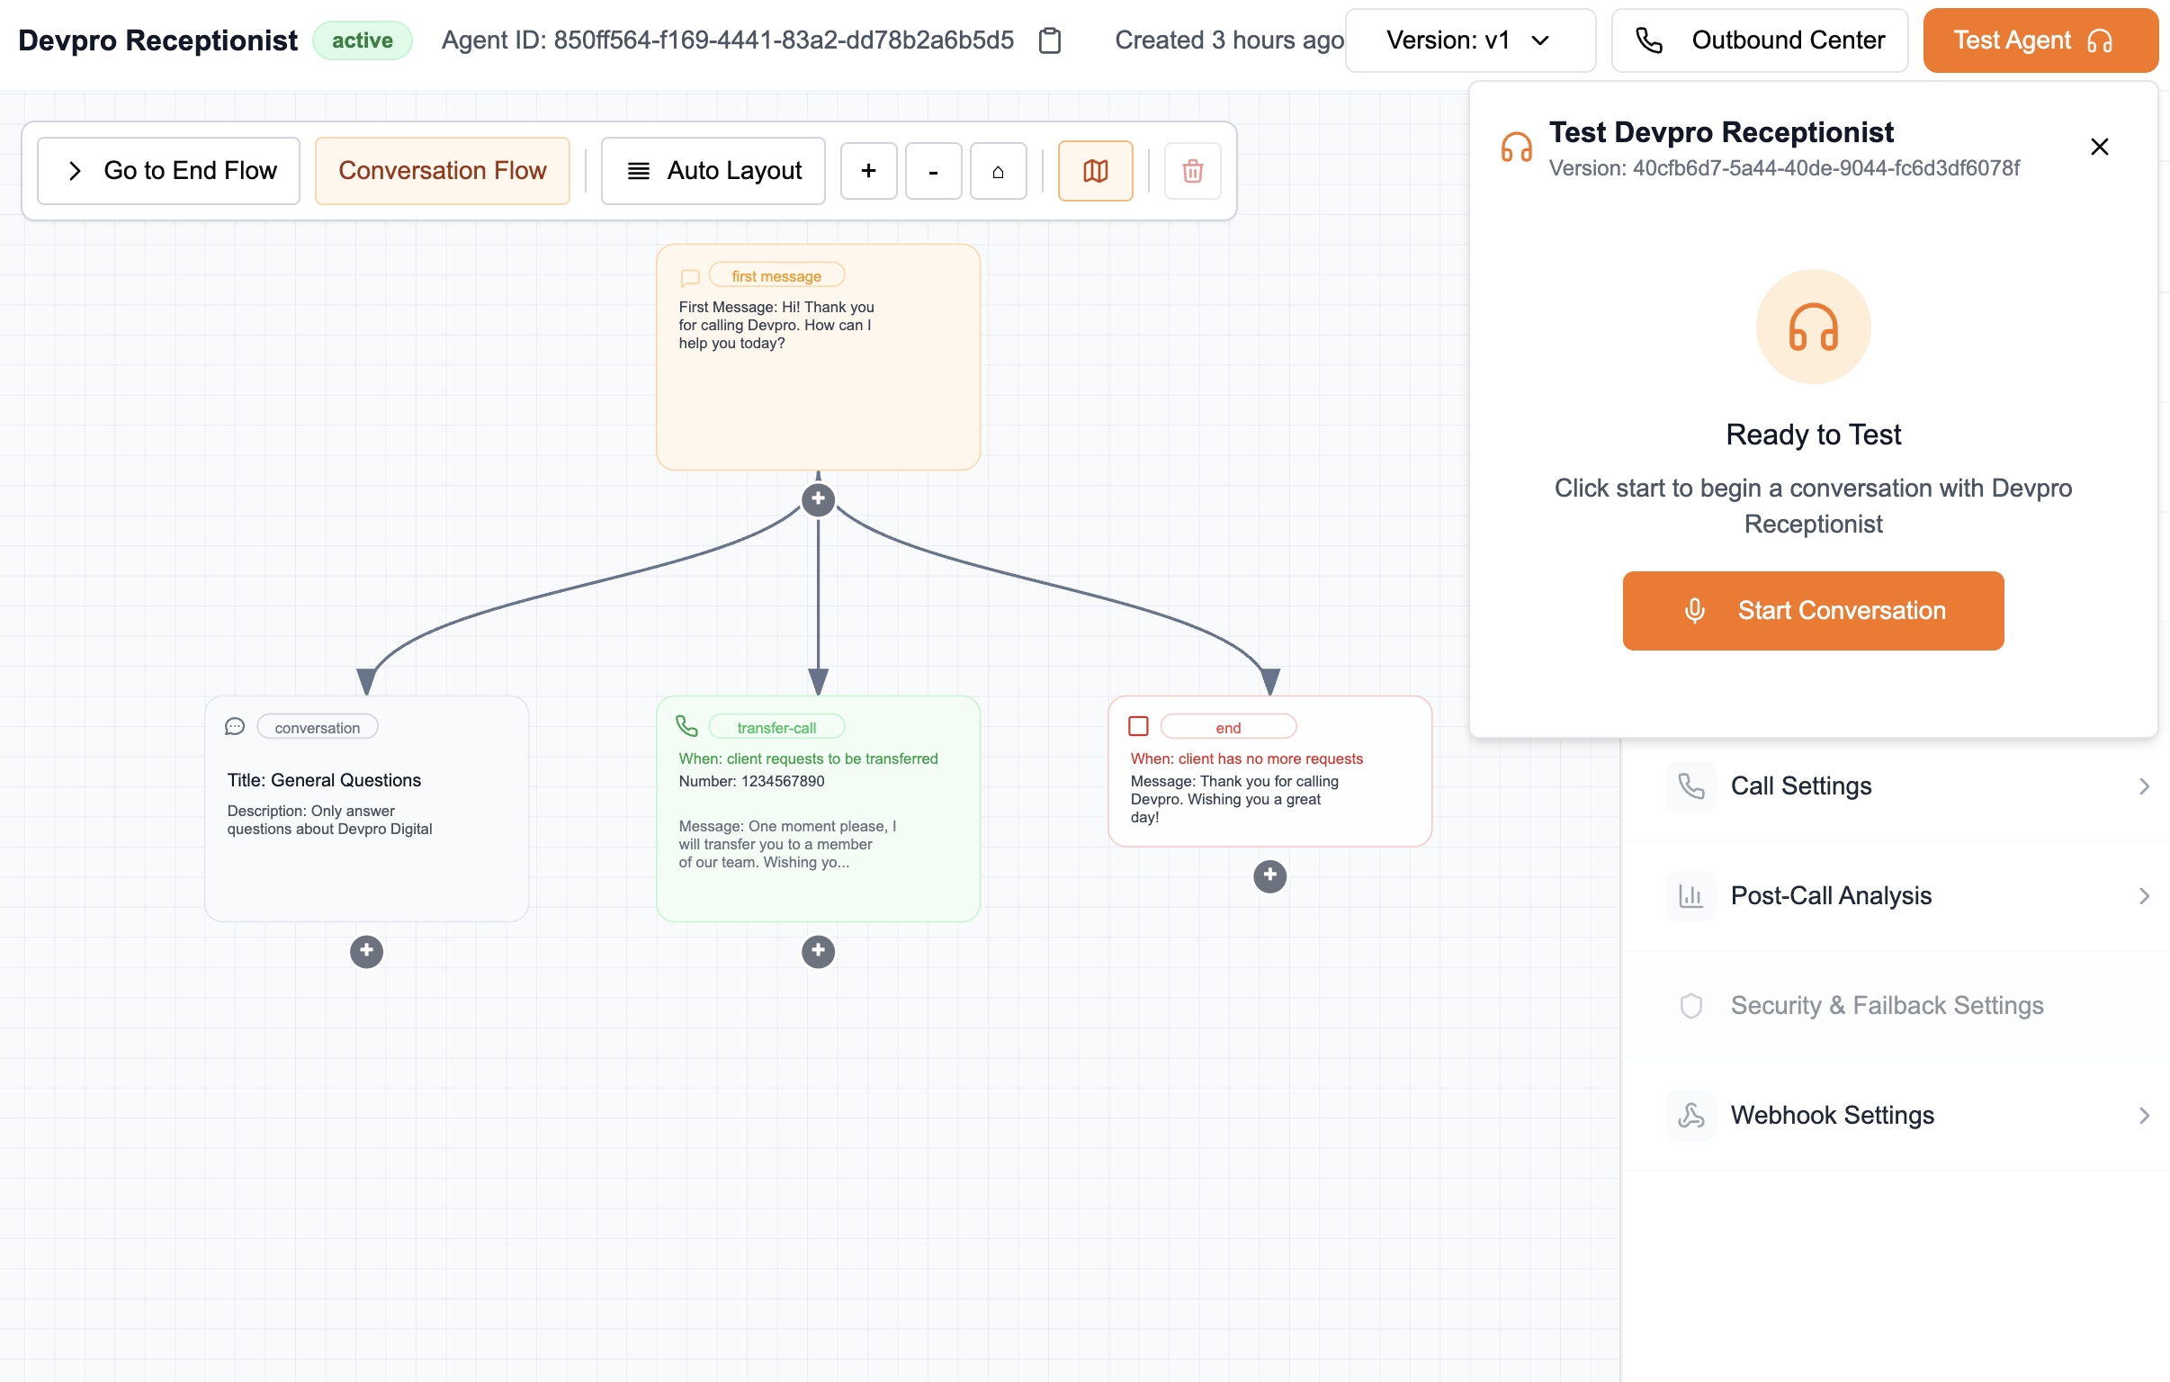Zoom in with the plus button

coord(868,170)
